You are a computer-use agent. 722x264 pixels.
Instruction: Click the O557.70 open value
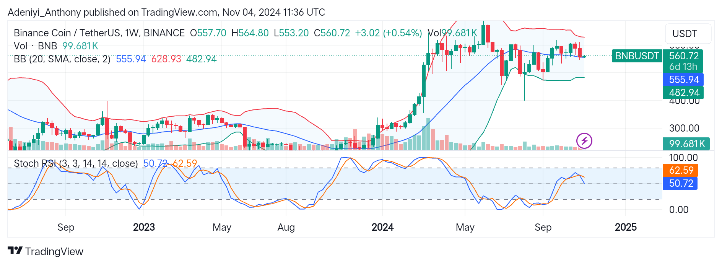(x=208, y=33)
